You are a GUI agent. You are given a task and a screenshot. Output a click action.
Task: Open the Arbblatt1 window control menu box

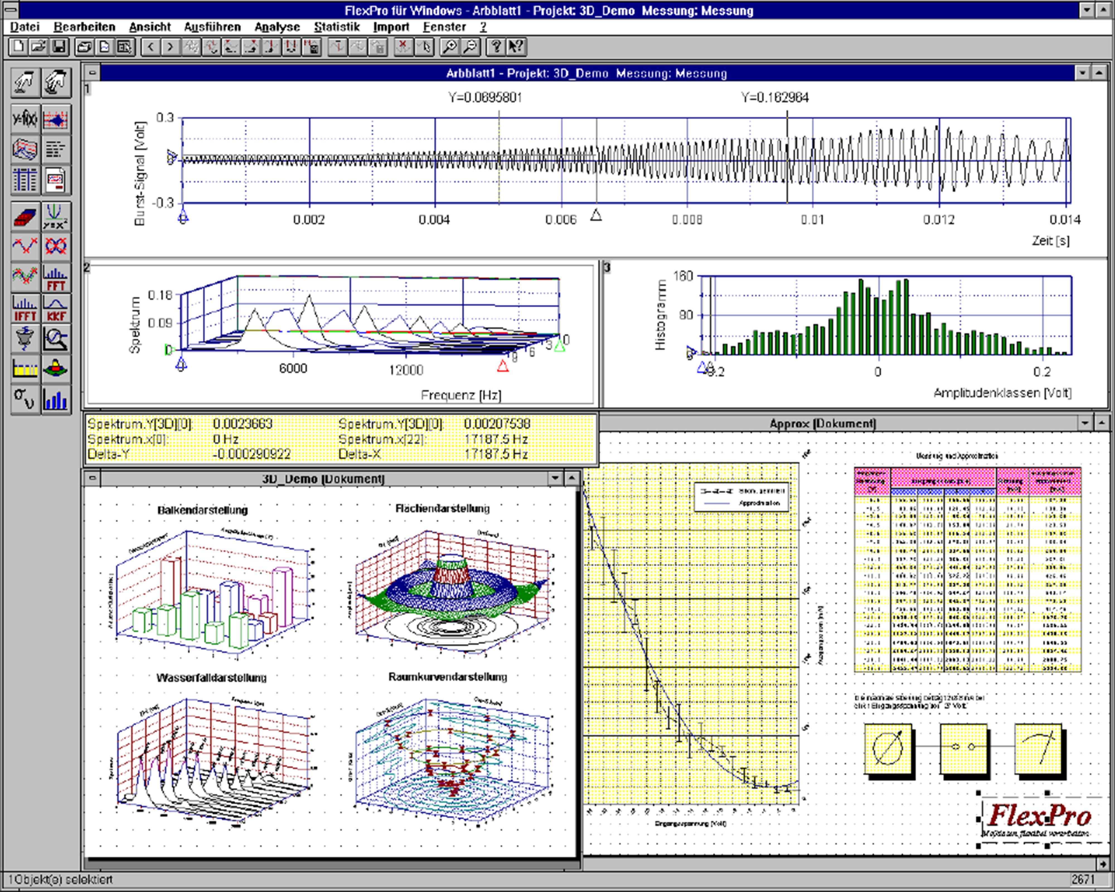[92, 73]
